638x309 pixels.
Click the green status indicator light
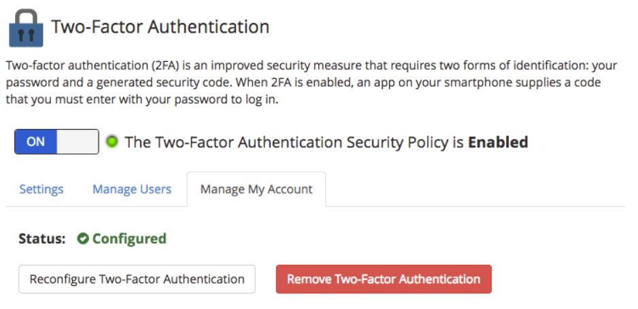tap(112, 142)
